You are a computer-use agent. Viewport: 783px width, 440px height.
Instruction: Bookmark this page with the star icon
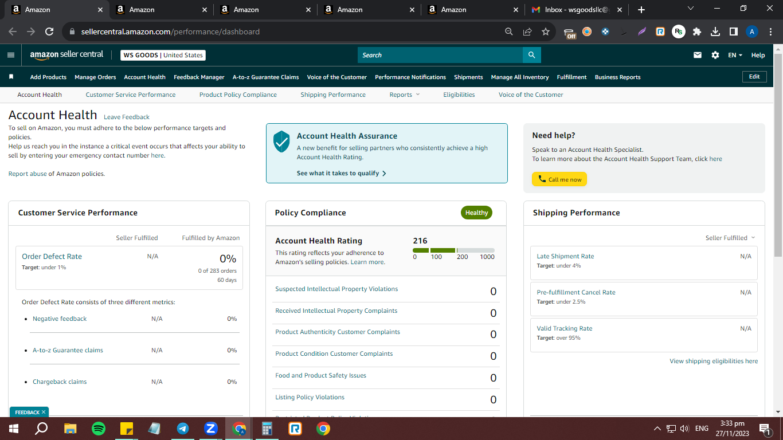click(x=546, y=32)
